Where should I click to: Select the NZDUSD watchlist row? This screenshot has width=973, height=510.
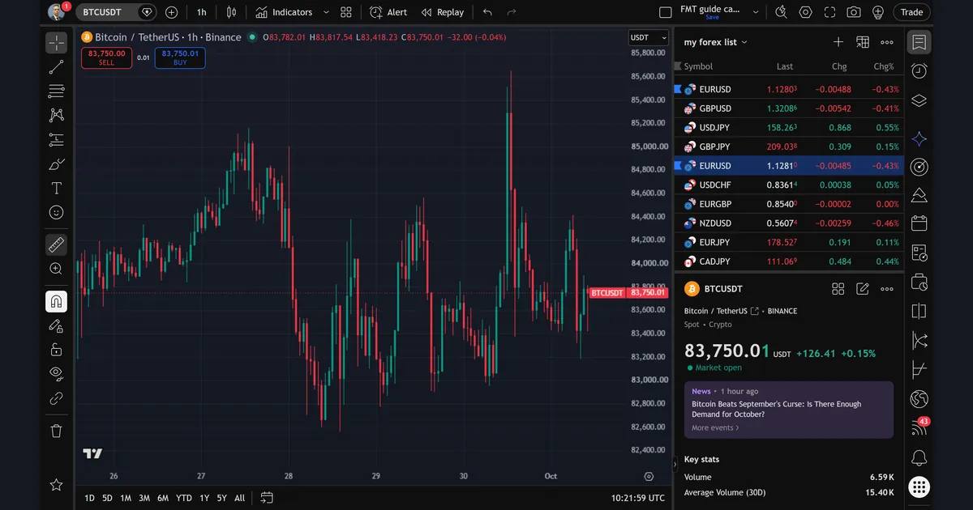click(x=788, y=223)
